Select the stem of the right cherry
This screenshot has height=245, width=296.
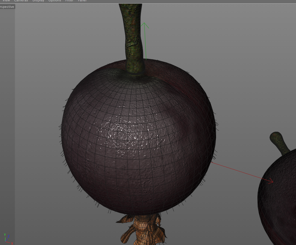pos(279,143)
